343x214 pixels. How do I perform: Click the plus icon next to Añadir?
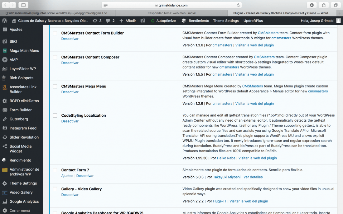click(121, 21)
